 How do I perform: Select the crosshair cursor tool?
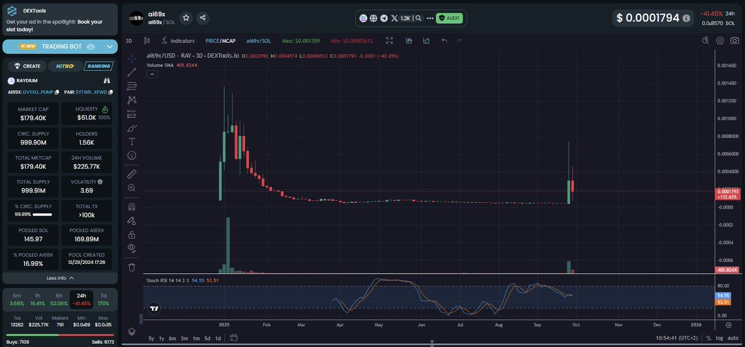[132, 58]
